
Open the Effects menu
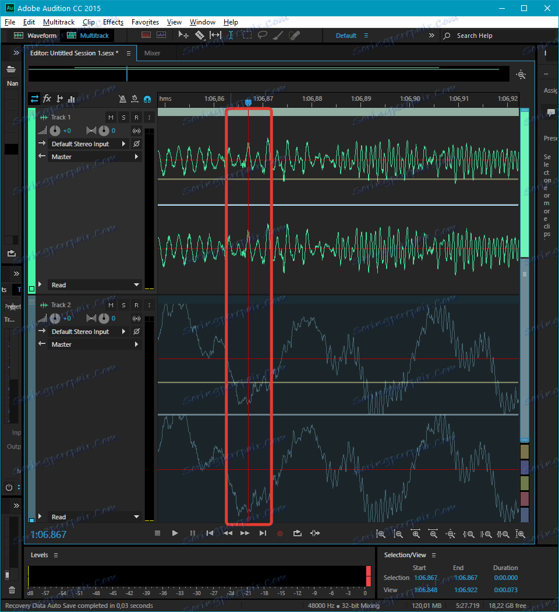(113, 22)
